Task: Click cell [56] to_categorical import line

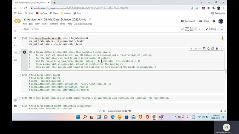Action: click(x=58, y=38)
